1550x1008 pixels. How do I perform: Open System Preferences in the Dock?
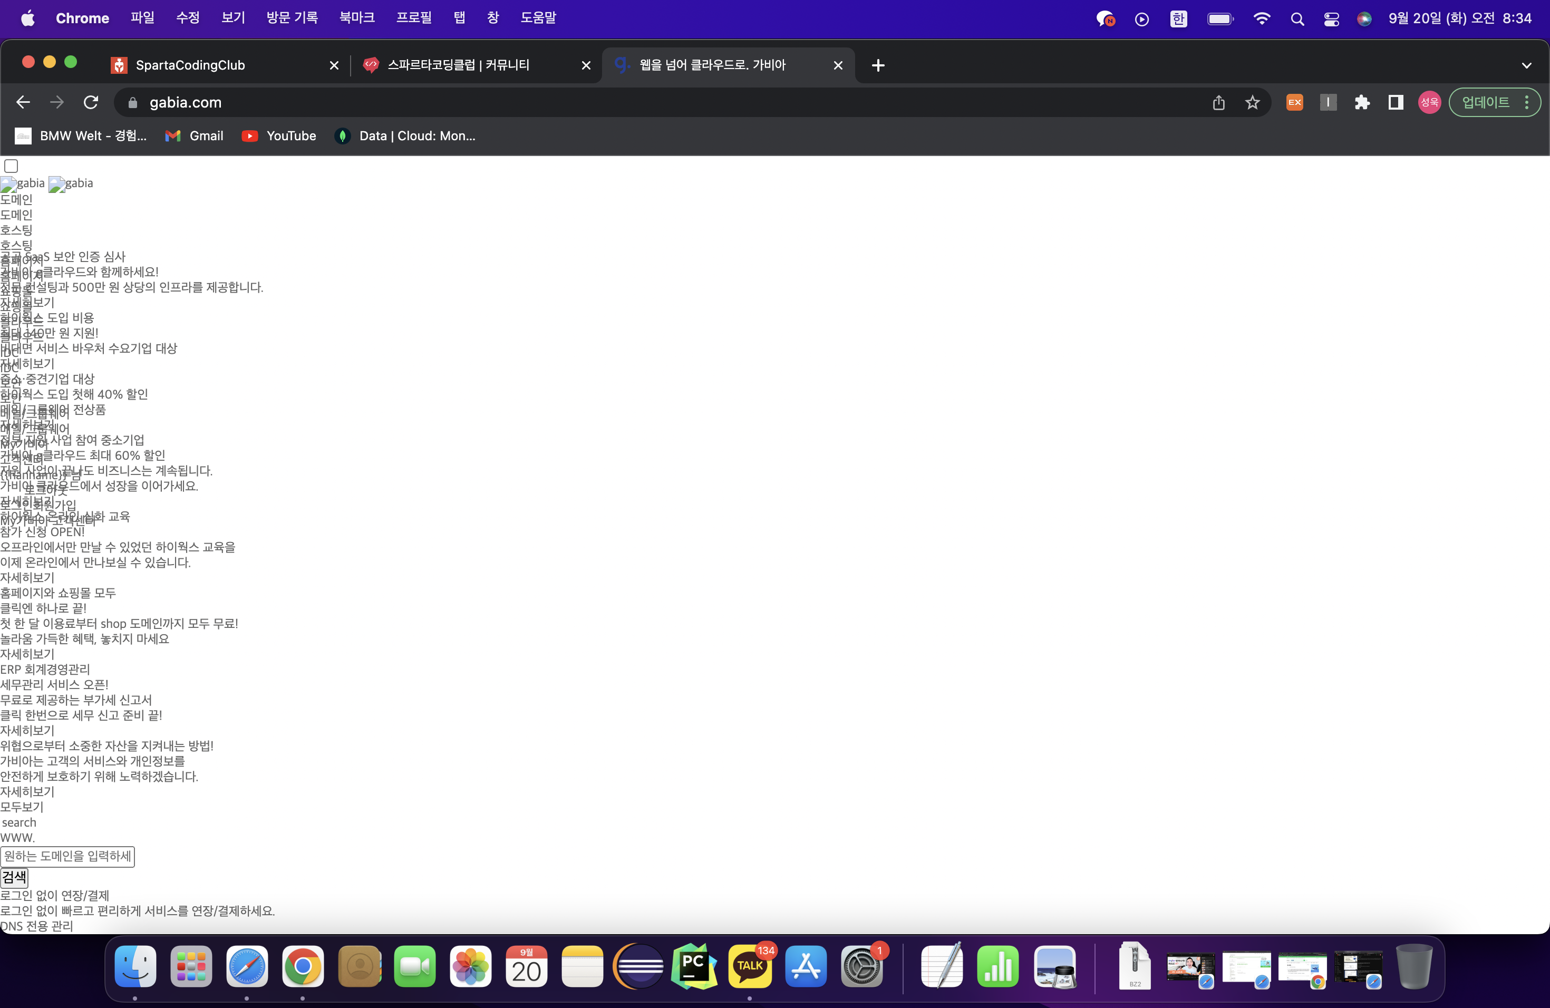coord(861,966)
